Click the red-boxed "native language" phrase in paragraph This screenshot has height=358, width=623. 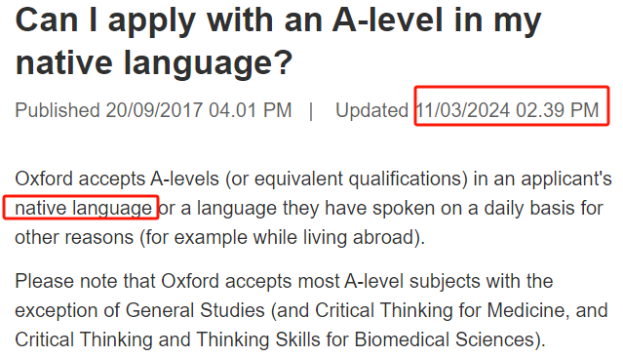pos(81,207)
